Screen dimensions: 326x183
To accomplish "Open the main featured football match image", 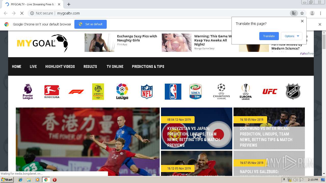I will point(88,142).
